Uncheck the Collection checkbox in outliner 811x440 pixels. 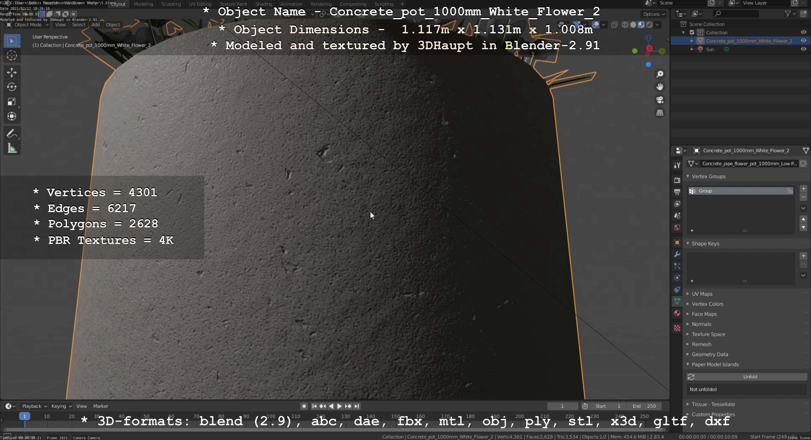(692, 32)
